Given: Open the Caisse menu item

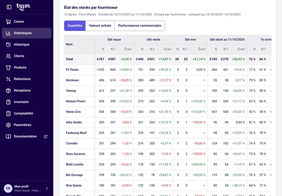Looking at the screenshot, I should coord(27,22).
